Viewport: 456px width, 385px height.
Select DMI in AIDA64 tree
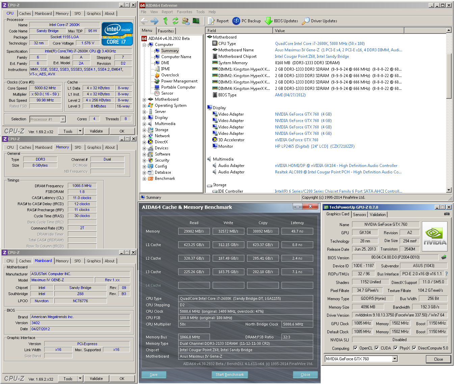tap(165, 63)
